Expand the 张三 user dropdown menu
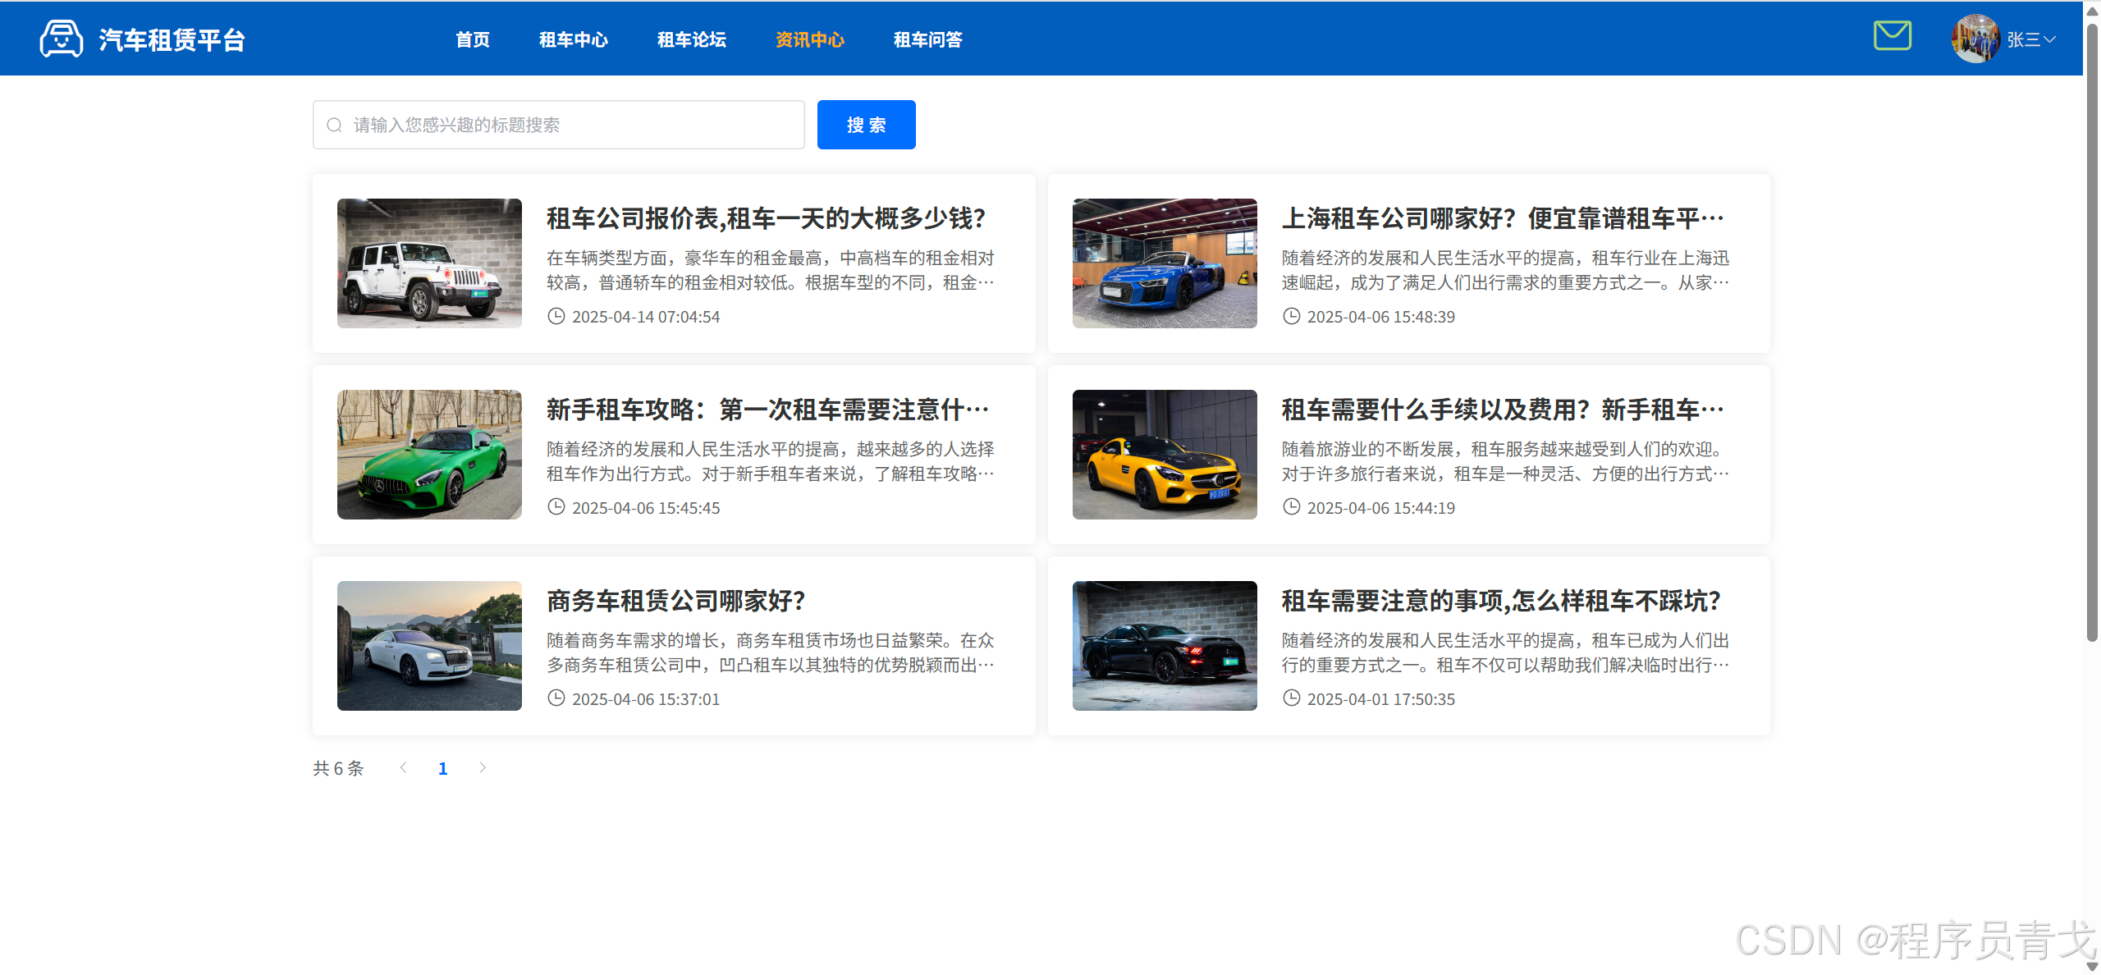This screenshot has width=2101, height=975. point(2032,39)
